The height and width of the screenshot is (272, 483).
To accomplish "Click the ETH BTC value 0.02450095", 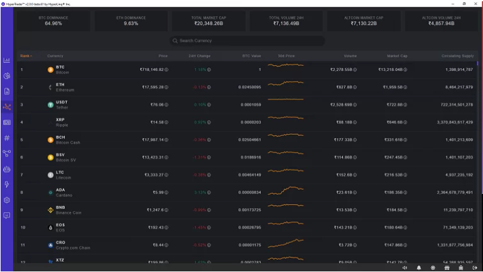I will [250, 88].
